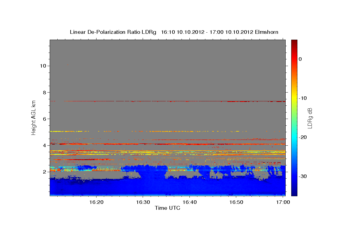Click the colorbar value -10
Image resolution: width=353 pixels, height=235 pixels.
pos(303,98)
